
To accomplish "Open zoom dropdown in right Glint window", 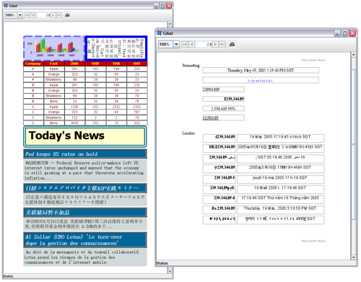I will (x=176, y=44).
